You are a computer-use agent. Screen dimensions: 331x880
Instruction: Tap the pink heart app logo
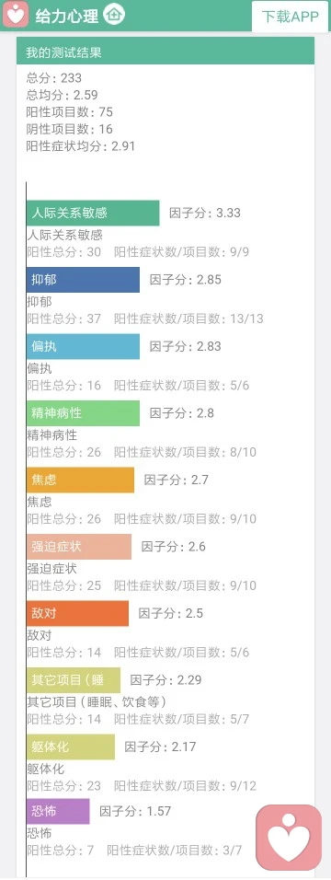click(15, 15)
